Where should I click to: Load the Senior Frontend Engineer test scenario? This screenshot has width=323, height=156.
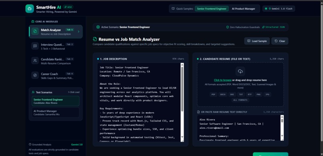[55, 101]
